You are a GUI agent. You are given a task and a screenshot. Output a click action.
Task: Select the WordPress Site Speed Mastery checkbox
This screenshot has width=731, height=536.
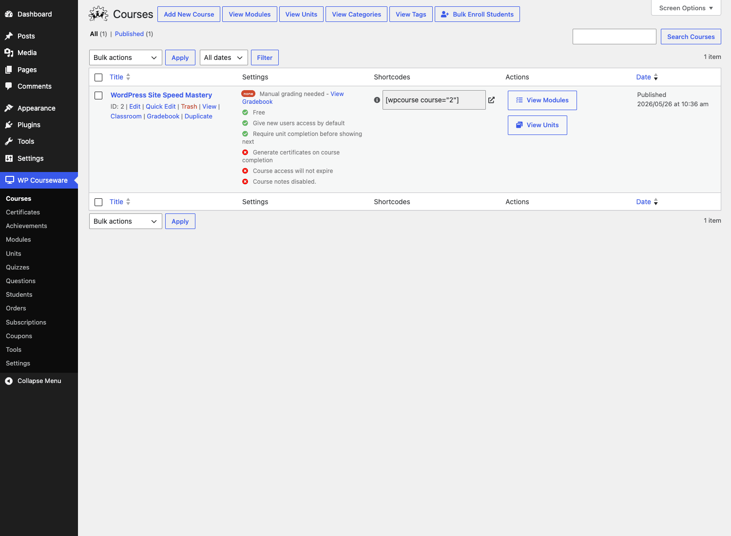tap(98, 96)
